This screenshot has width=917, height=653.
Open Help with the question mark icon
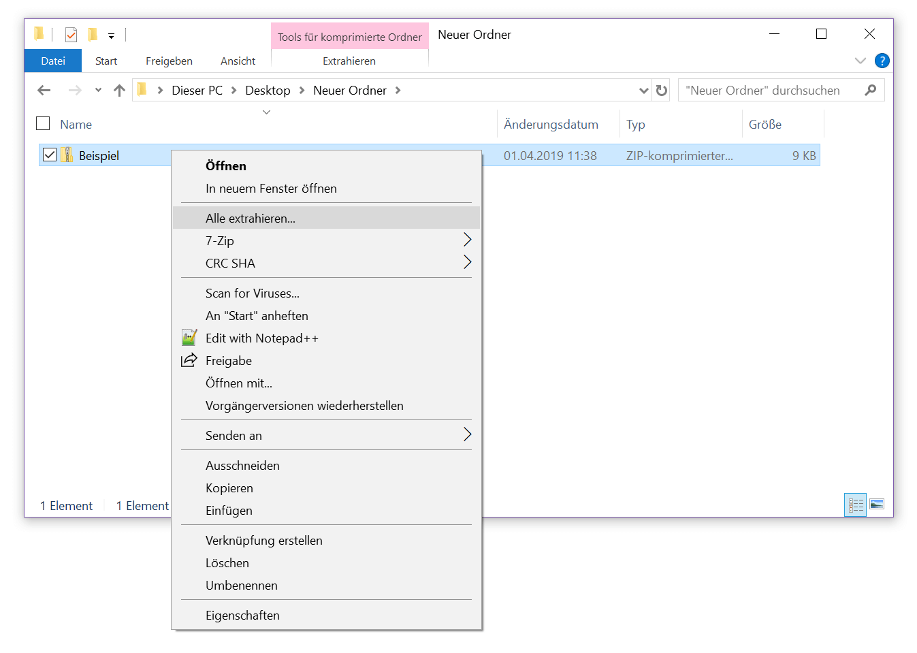[882, 61]
